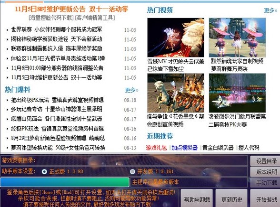The height and width of the screenshot is (207, 280).
Task: Open news 11月6日01:00部分服务器的线路调整公告
Action: click(x=57, y=68)
